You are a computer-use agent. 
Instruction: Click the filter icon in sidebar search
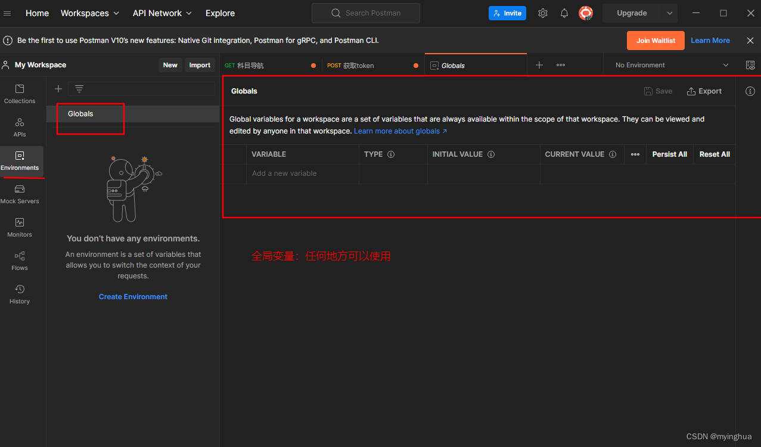point(79,89)
